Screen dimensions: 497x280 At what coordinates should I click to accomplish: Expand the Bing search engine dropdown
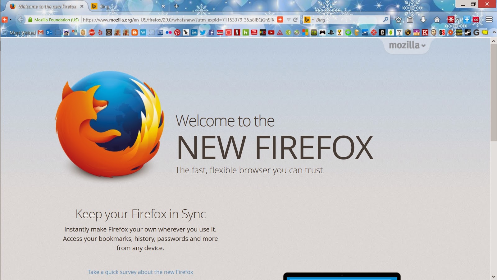tap(313, 20)
